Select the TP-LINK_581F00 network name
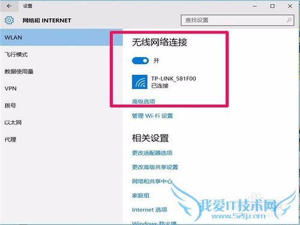Viewport: 300px width, 225px height. [173, 79]
